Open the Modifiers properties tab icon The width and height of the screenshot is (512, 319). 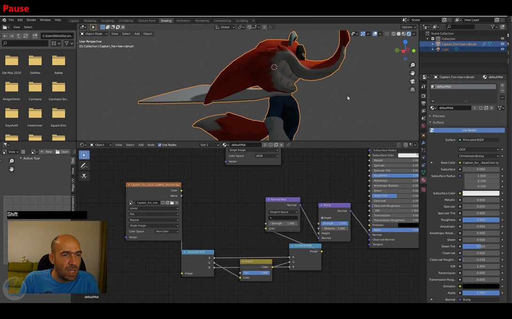[424, 142]
